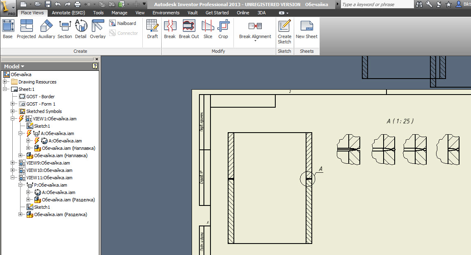Add a New Sheet
471x255 pixels.
coord(306,29)
